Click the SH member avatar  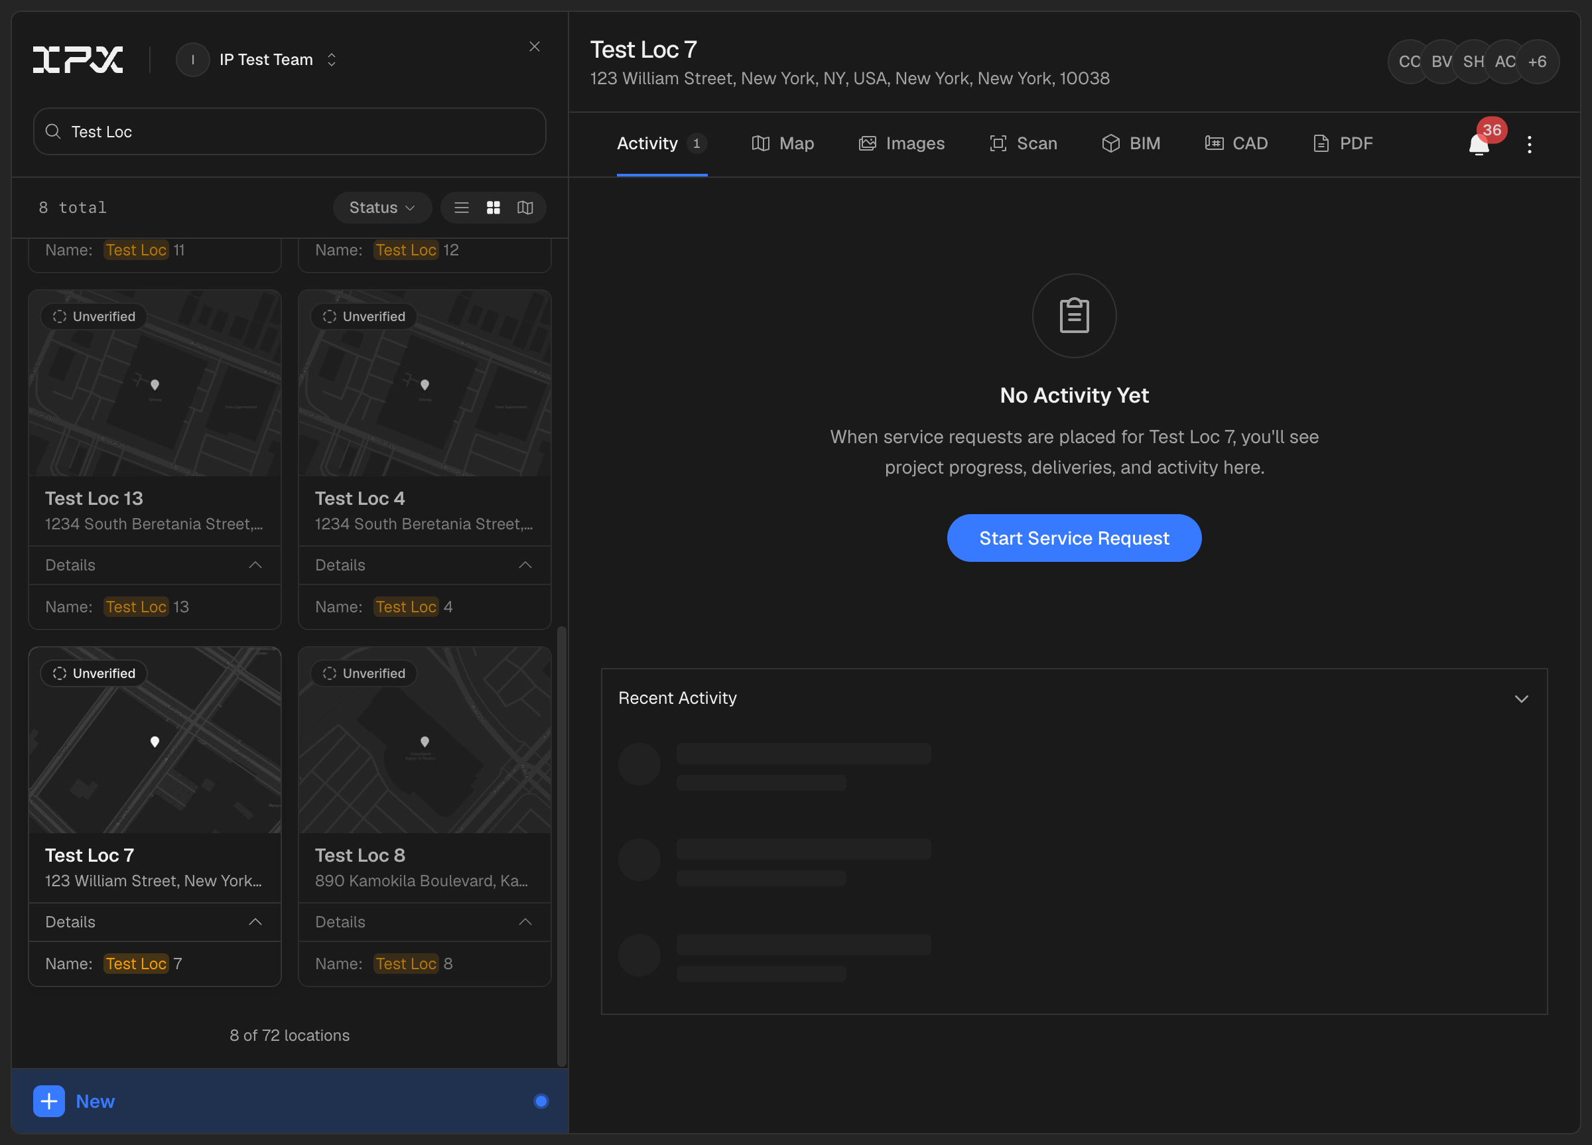click(x=1473, y=62)
